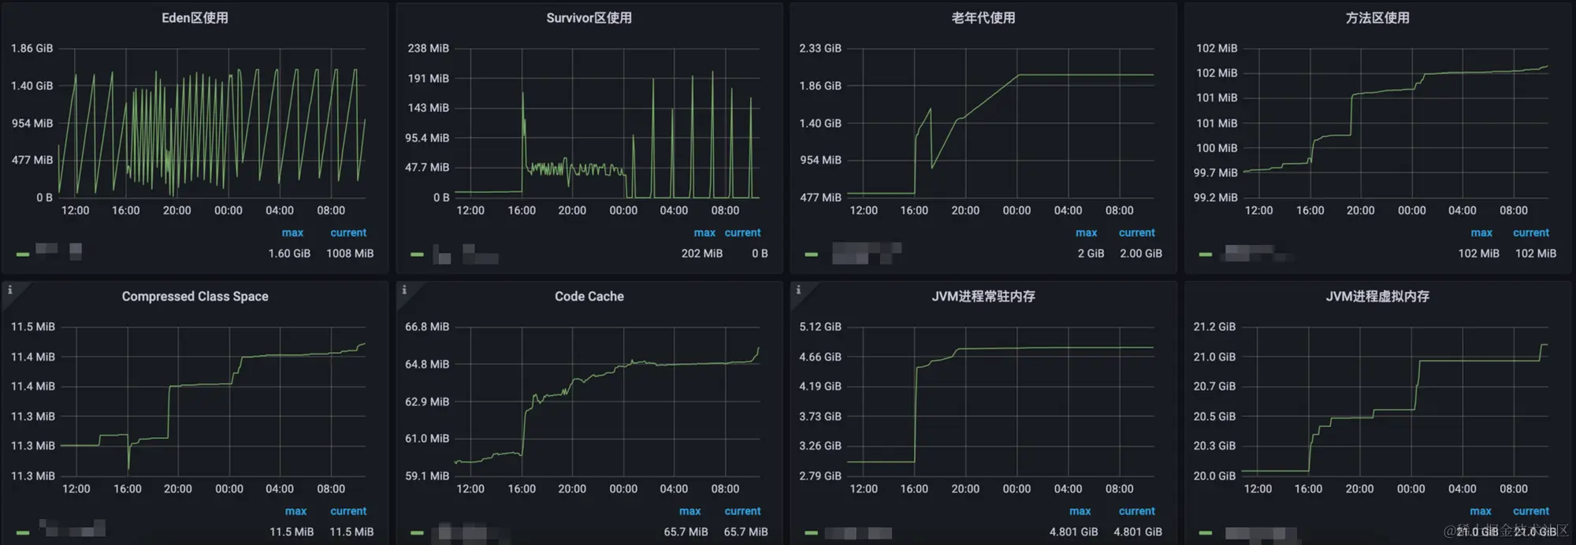Screen dimensions: 1576x545
Task: Sort 方法区使用 legend by max
Action: coord(1481,232)
